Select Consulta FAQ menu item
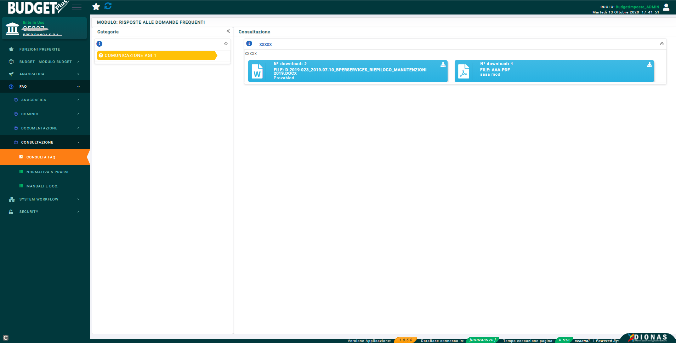The image size is (676, 343). pyautogui.click(x=45, y=157)
